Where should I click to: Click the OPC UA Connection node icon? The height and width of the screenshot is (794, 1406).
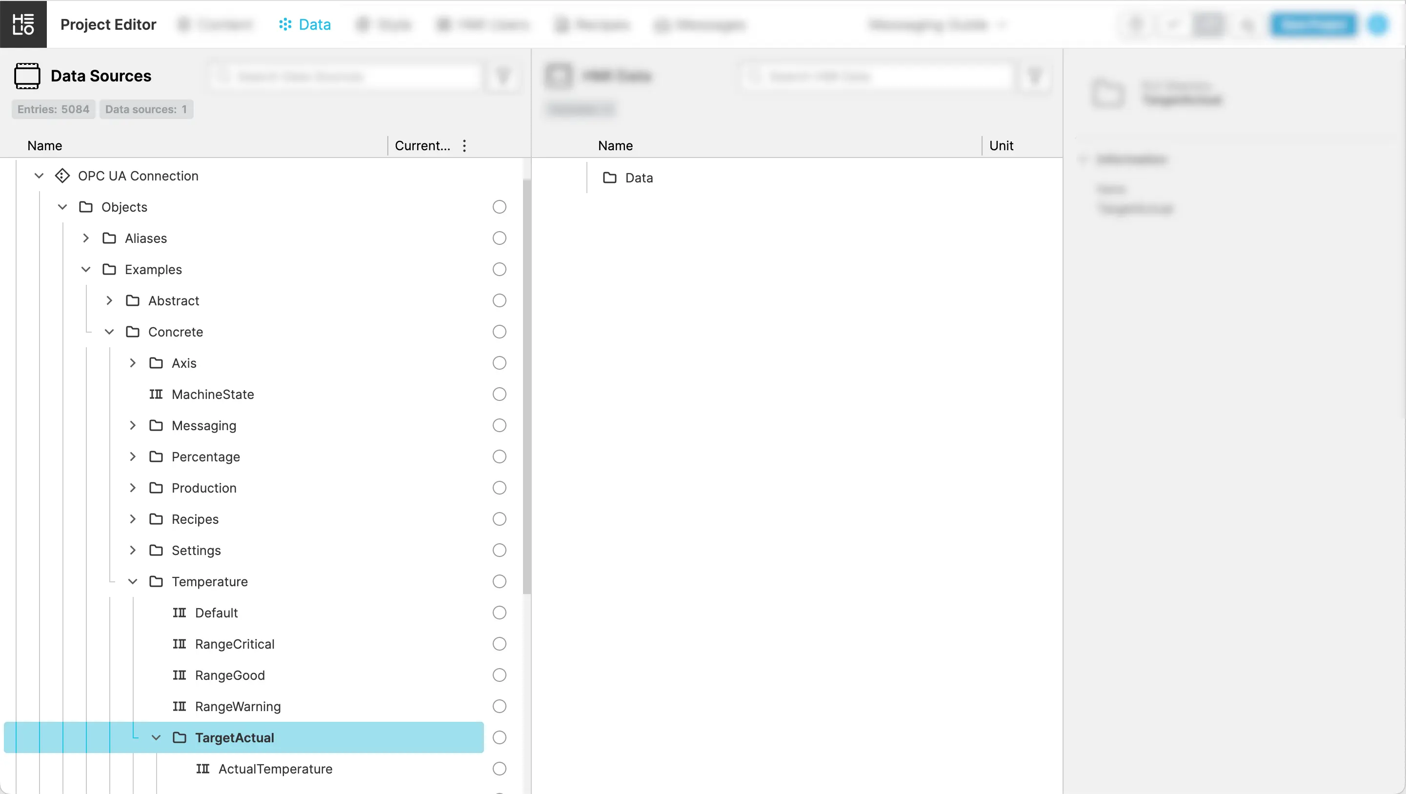(62, 176)
